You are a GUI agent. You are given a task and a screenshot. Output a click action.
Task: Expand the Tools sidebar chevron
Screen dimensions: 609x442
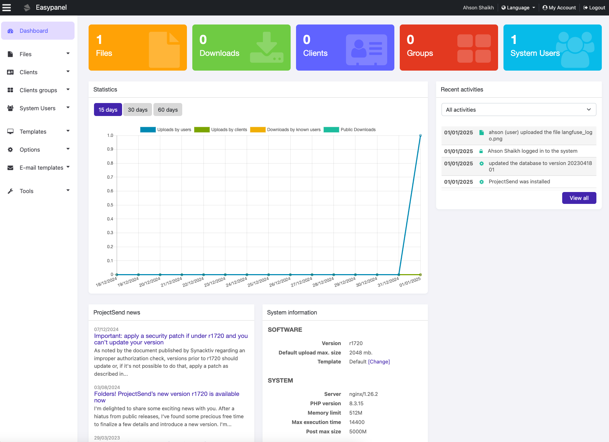(x=68, y=191)
